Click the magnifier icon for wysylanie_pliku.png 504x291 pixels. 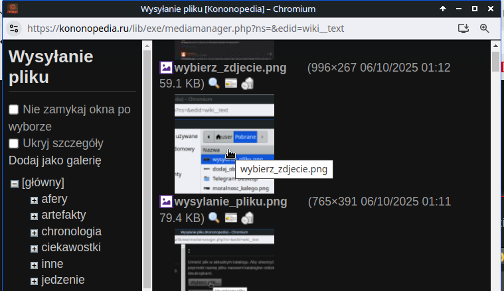tap(214, 217)
